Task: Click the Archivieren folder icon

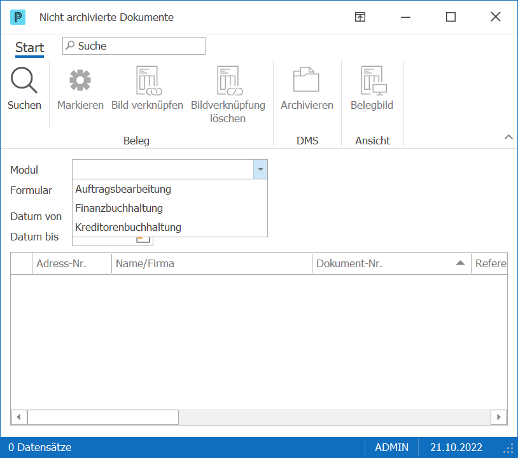Action: pyautogui.click(x=306, y=80)
